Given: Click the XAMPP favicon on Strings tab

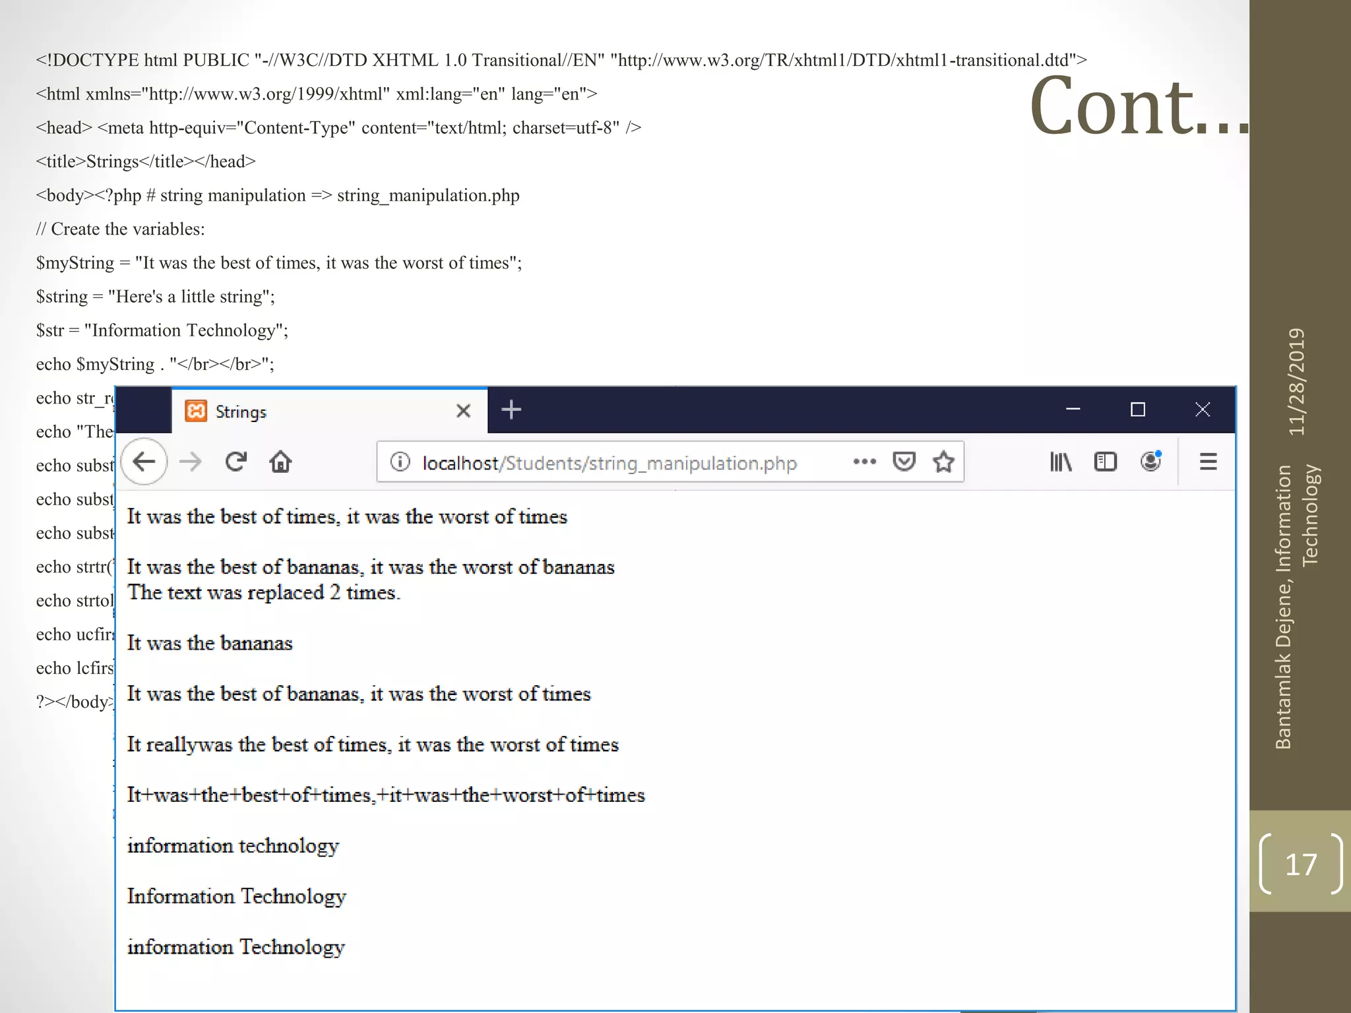Looking at the screenshot, I should (196, 411).
